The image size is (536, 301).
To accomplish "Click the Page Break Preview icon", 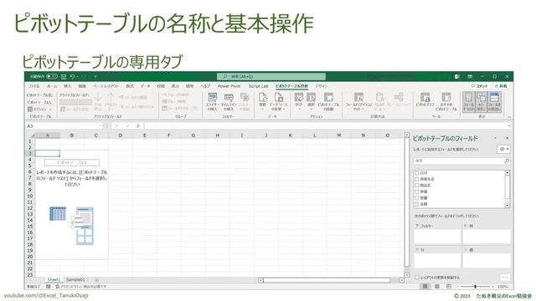I will tap(449, 286).
